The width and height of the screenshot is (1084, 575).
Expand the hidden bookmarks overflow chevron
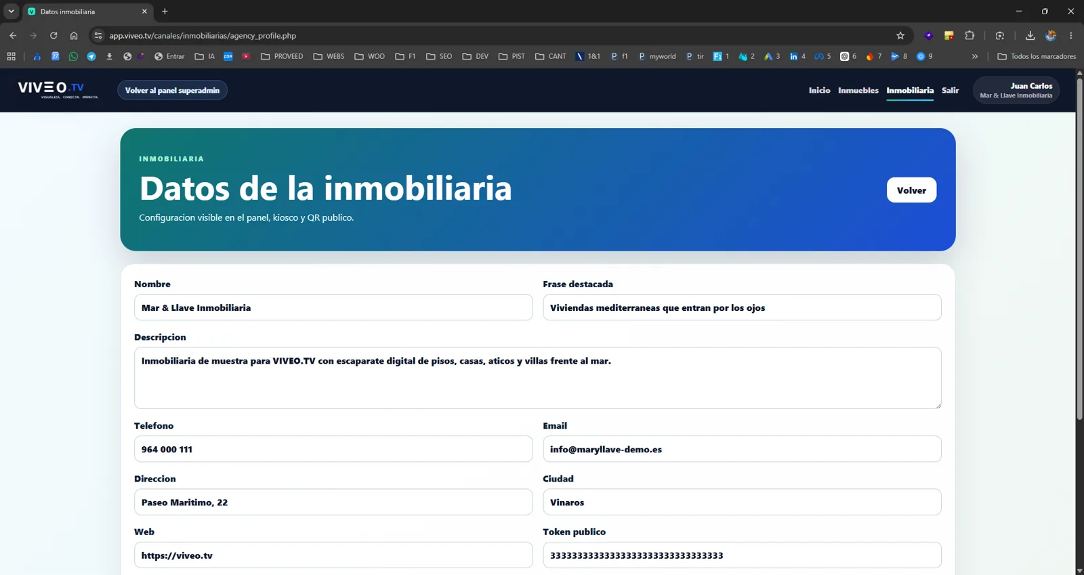pyautogui.click(x=975, y=56)
